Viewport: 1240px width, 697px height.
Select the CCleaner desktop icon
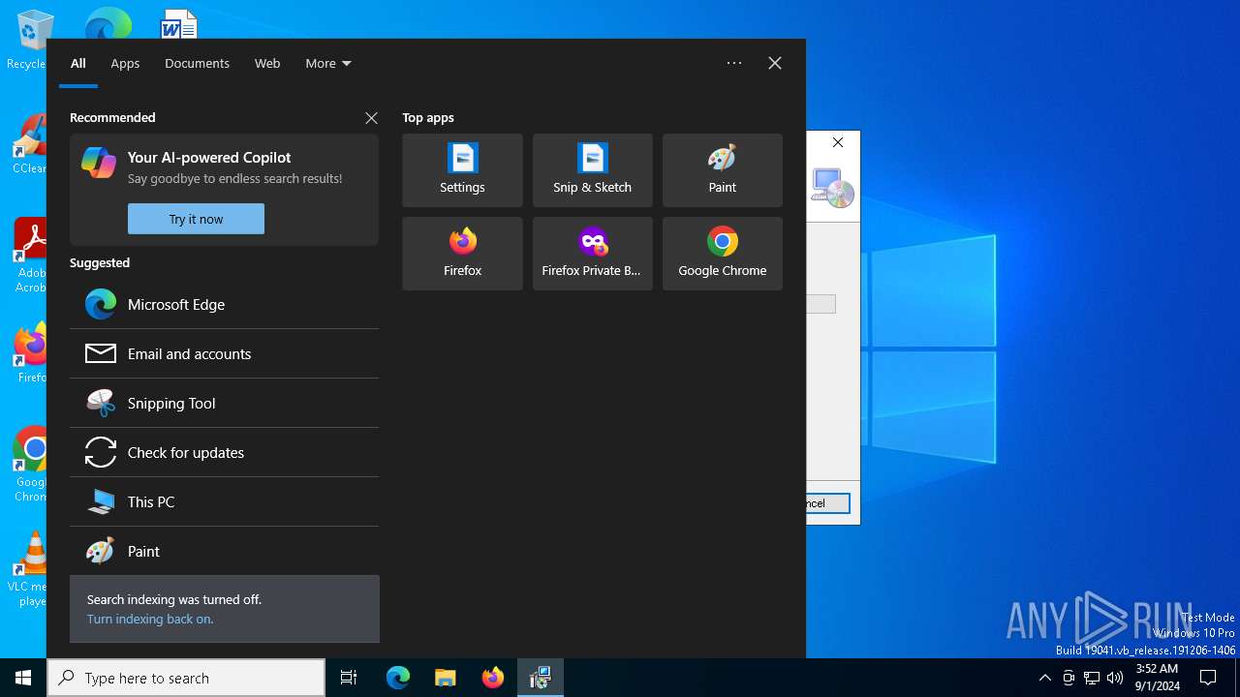pyautogui.click(x=29, y=144)
